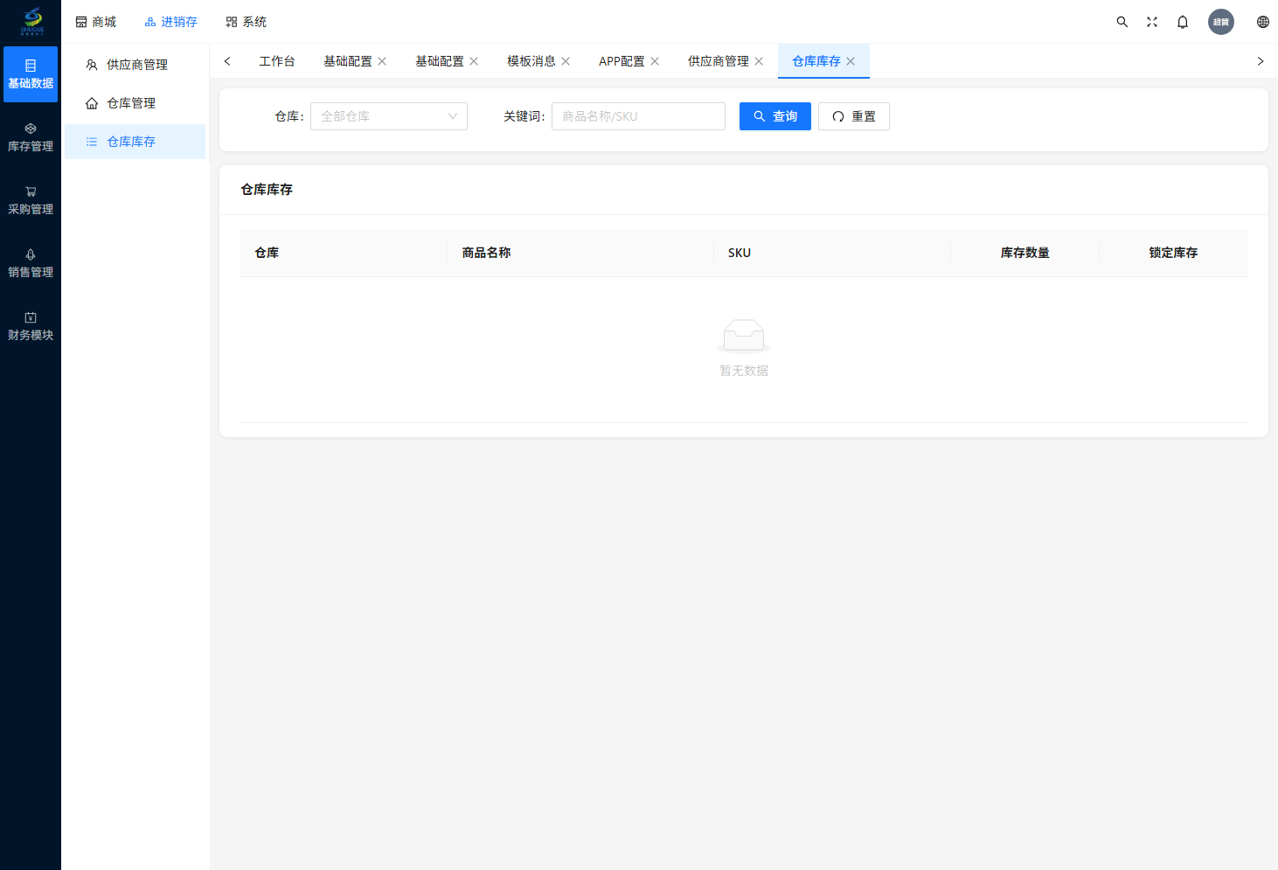Select 仓库管理 in the submenu

(x=135, y=103)
